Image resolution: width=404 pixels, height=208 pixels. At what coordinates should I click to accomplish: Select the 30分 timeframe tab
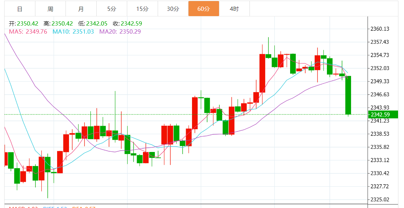(173, 9)
